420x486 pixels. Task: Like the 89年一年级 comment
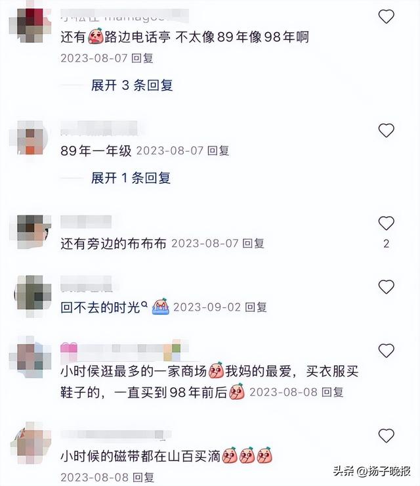coord(387,130)
